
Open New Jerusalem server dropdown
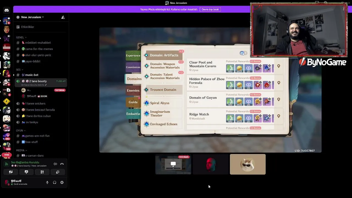point(33,17)
